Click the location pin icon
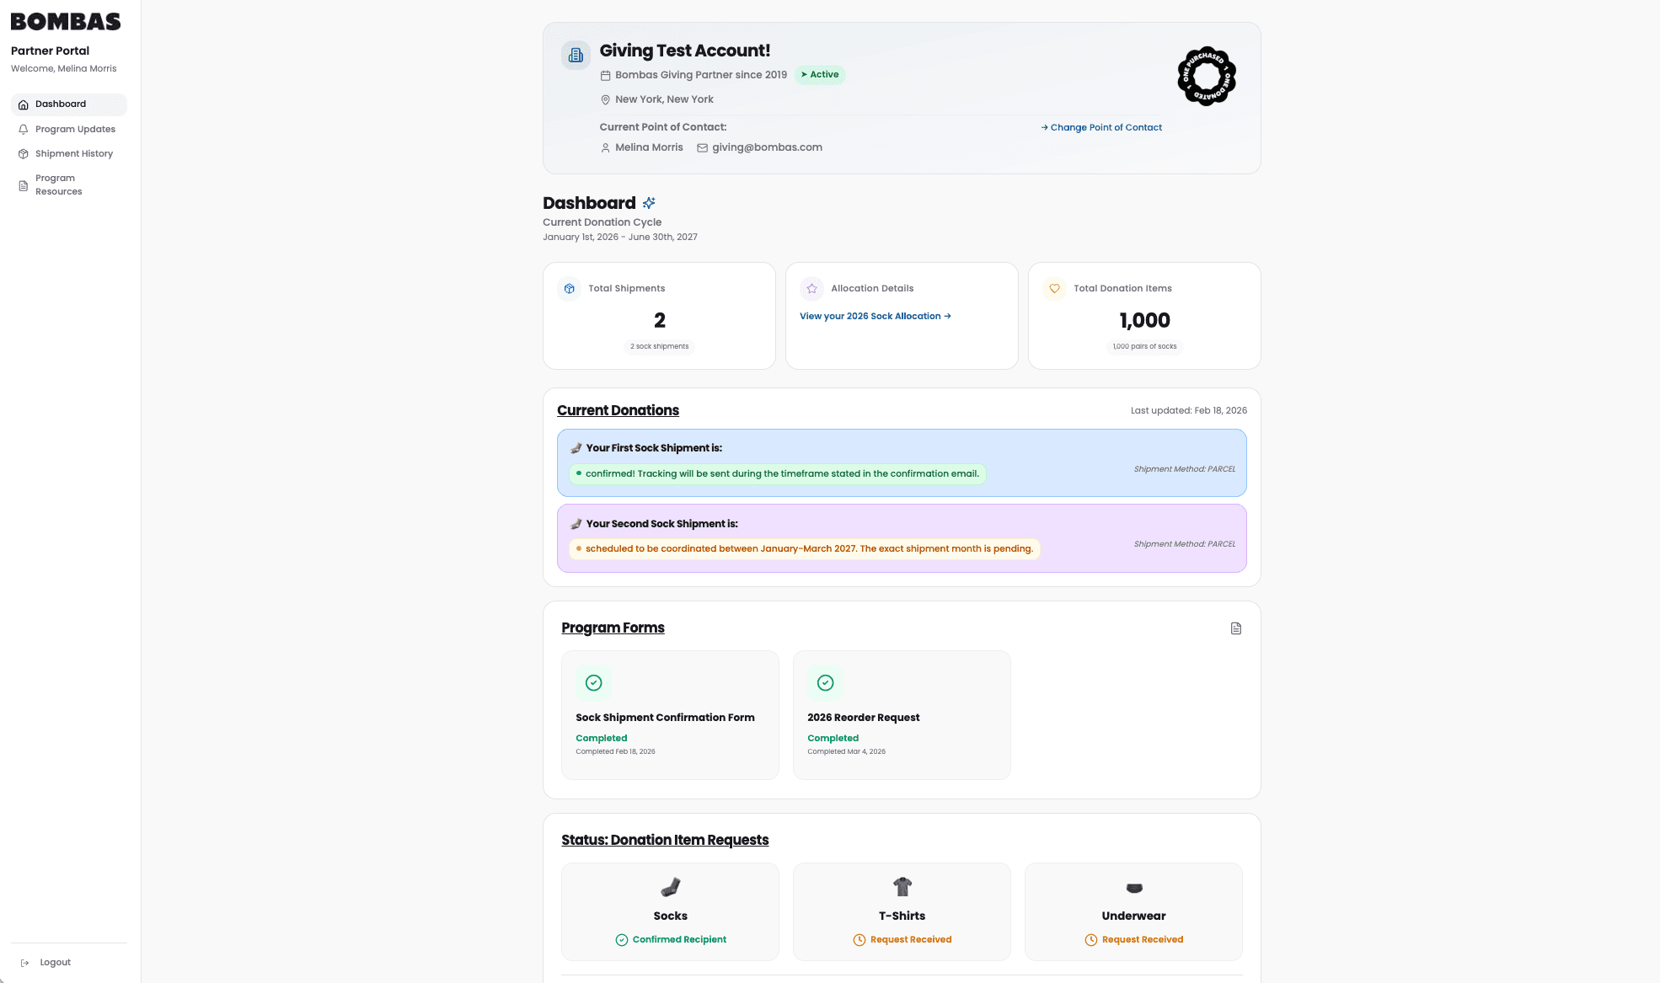The width and height of the screenshot is (1660, 983). click(x=605, y=99)
